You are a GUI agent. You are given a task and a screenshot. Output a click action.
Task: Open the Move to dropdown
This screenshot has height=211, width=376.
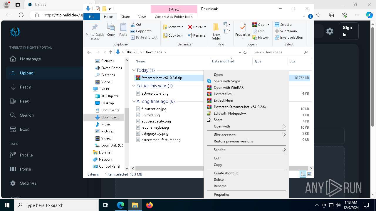[x=173, y=27]
